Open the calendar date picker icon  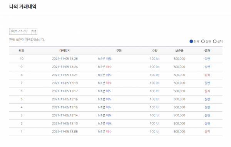34,31
